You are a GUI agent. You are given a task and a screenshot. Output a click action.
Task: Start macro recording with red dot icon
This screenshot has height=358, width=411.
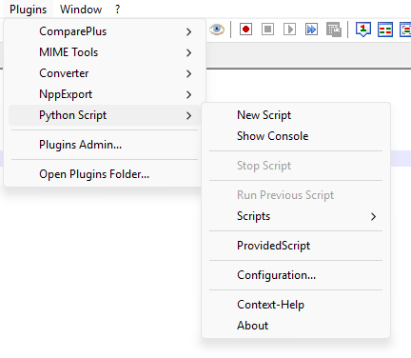[245, 30]
